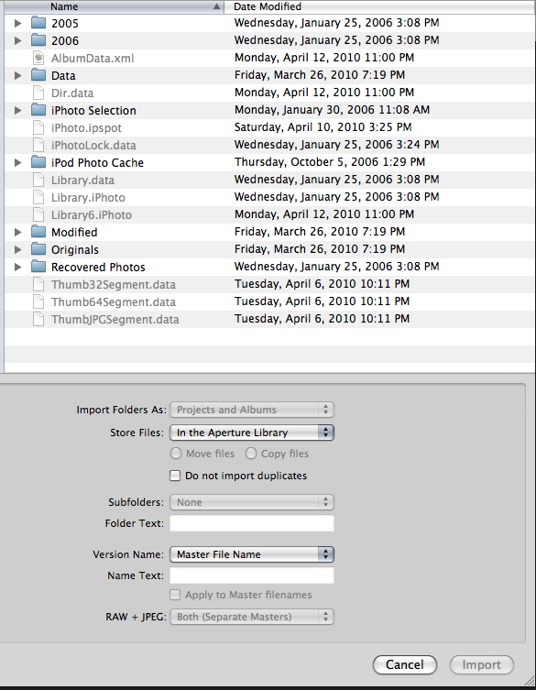Select the Modified folder icon
Viewport: 536px width, 690px height.
click(x=38, y=232)
